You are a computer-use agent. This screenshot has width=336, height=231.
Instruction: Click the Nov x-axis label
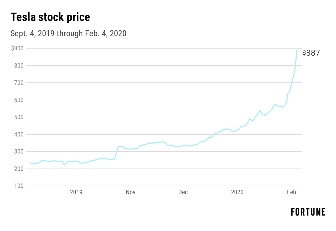[x=130, y=192]
